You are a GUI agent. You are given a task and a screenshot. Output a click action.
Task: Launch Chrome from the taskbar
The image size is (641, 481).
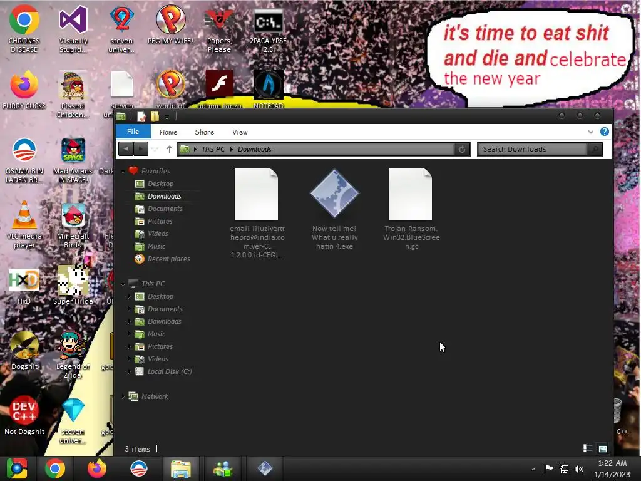[x=55, y=468]
